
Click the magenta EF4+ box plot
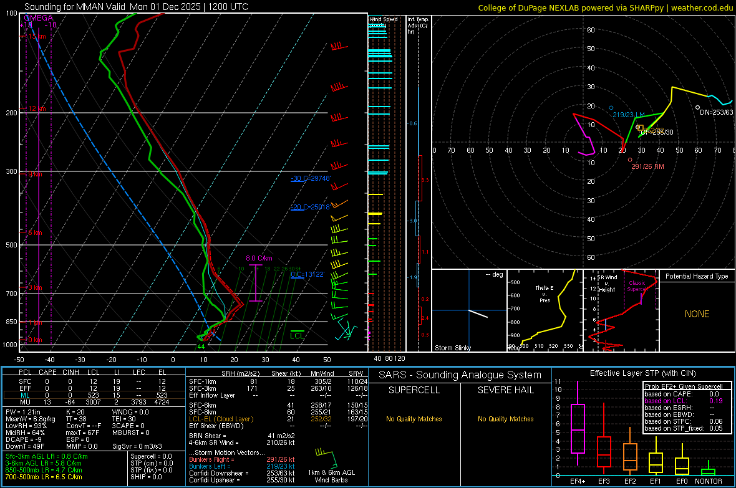click(x=578, y=423)
